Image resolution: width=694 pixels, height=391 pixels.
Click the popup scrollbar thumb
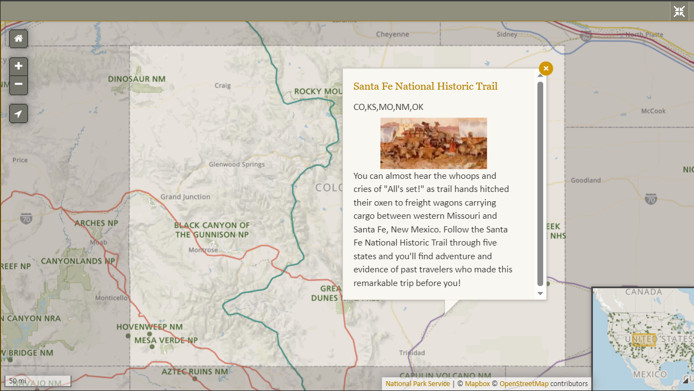(x=540, y=184)
